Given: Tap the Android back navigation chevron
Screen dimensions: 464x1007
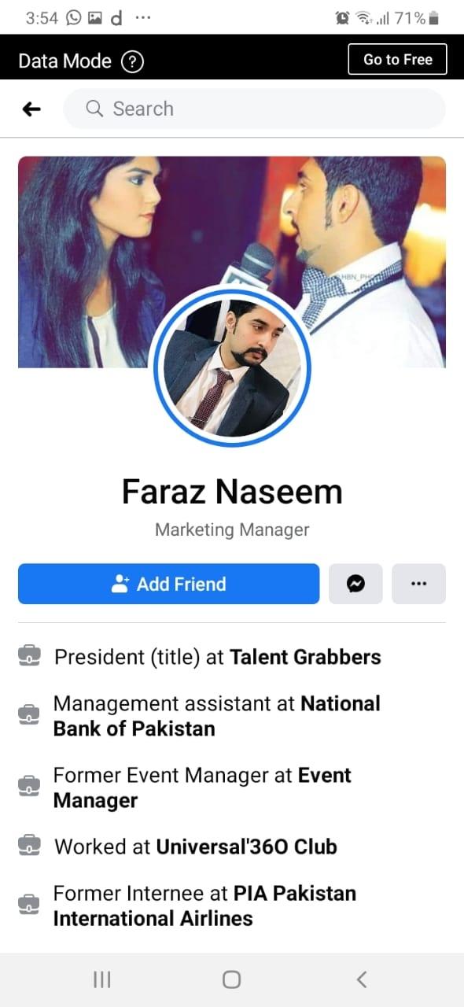Looking at the screenshot, I should 362,979.
